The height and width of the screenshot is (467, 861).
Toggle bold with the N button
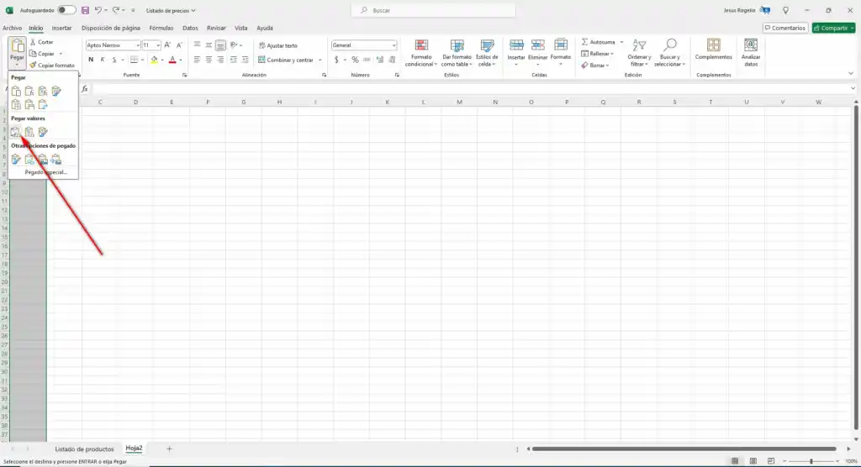pos(91,60)
